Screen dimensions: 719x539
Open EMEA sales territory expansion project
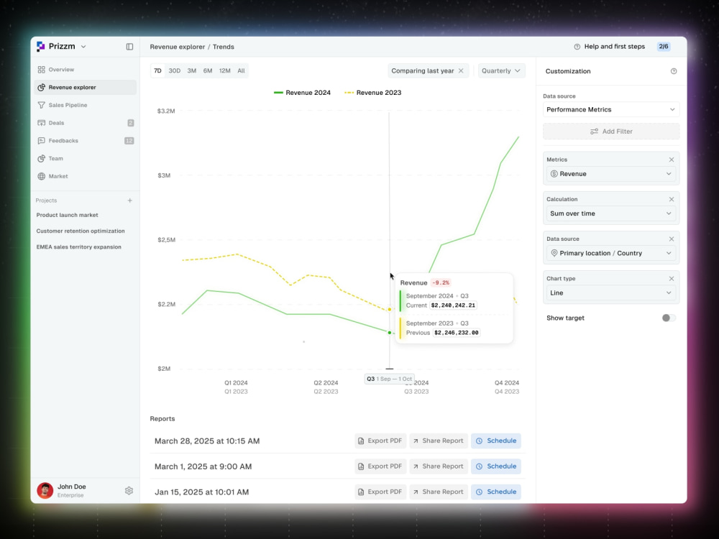click(79, 247)
